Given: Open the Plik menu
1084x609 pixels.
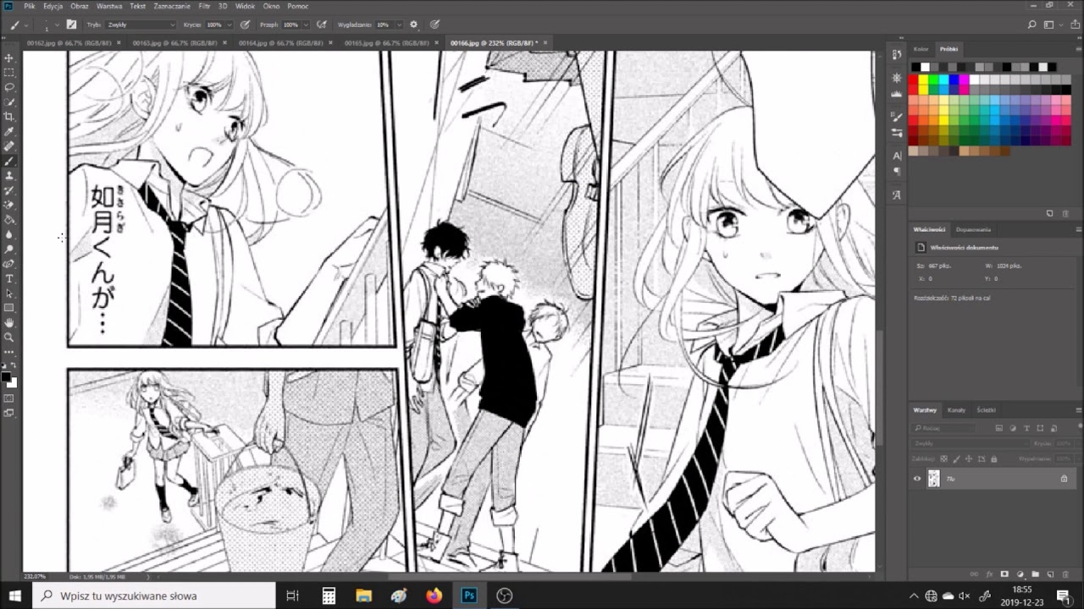Looking at the screenshot, I should (x=30, y=6).
